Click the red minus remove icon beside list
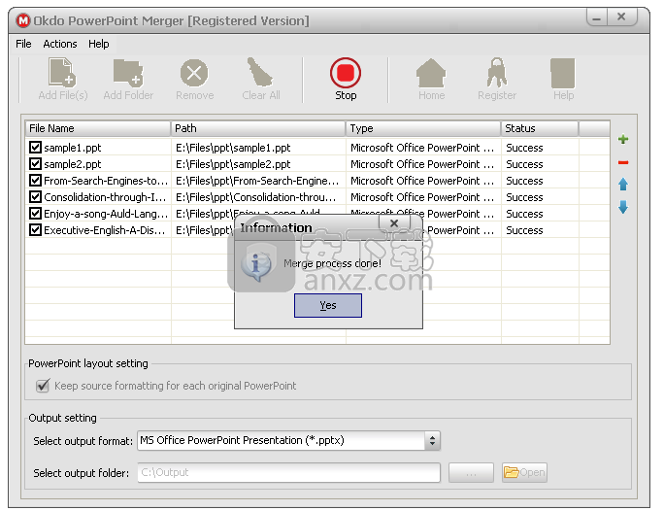The image size is (664, 511). pos(623,162)
